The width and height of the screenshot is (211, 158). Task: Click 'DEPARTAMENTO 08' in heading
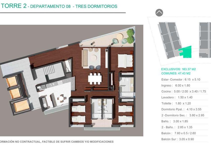click(x=50, y=7)
